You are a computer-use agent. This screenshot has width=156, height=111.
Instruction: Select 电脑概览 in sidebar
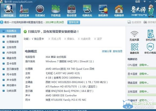pos(10,31)
